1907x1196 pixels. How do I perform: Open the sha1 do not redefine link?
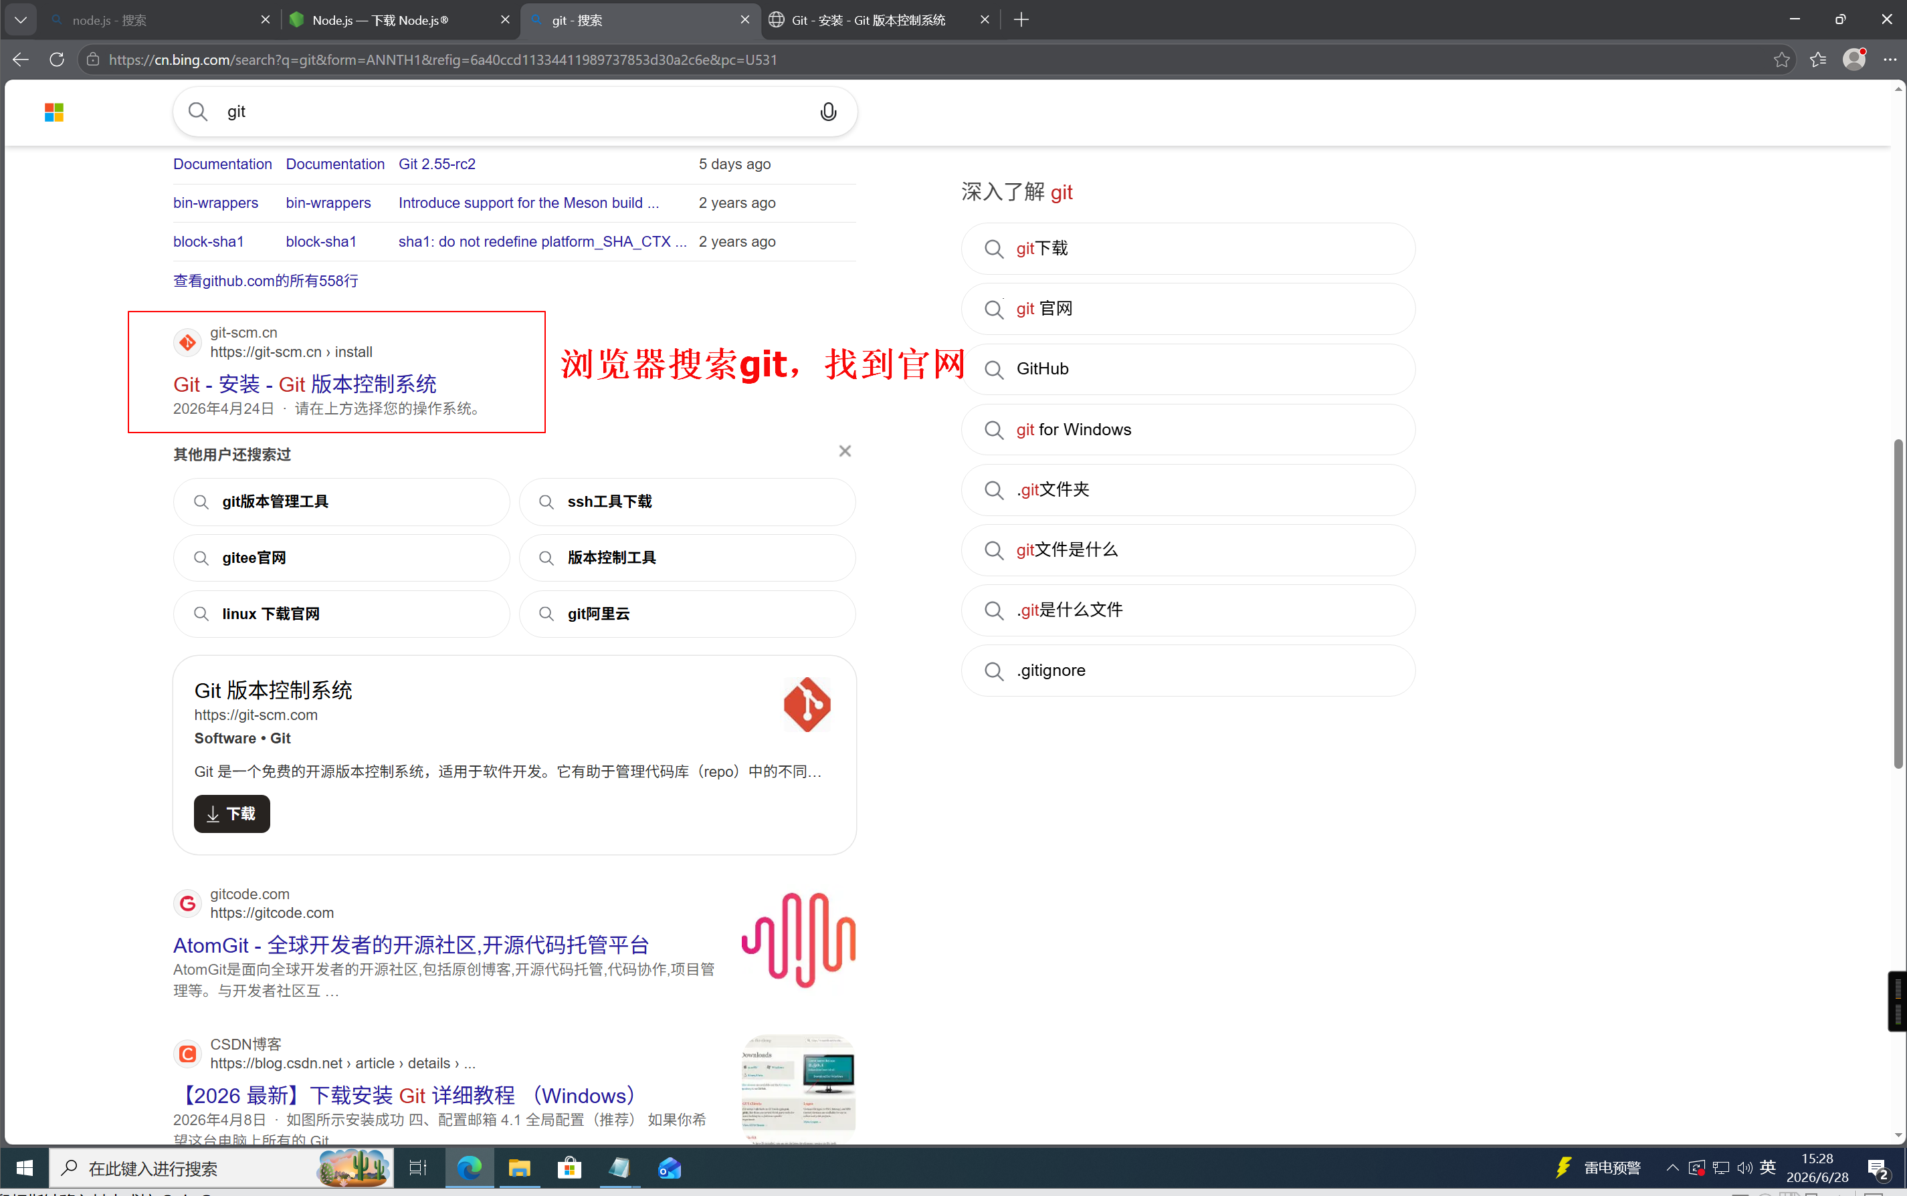point(542,241)
